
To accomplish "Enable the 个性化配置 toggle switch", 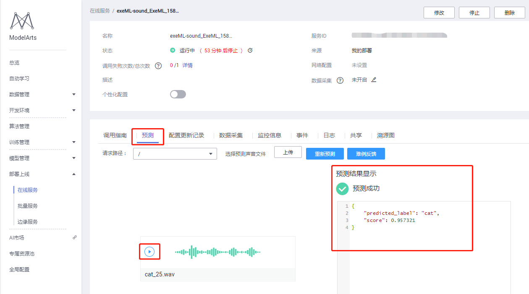I will point(178,94).
